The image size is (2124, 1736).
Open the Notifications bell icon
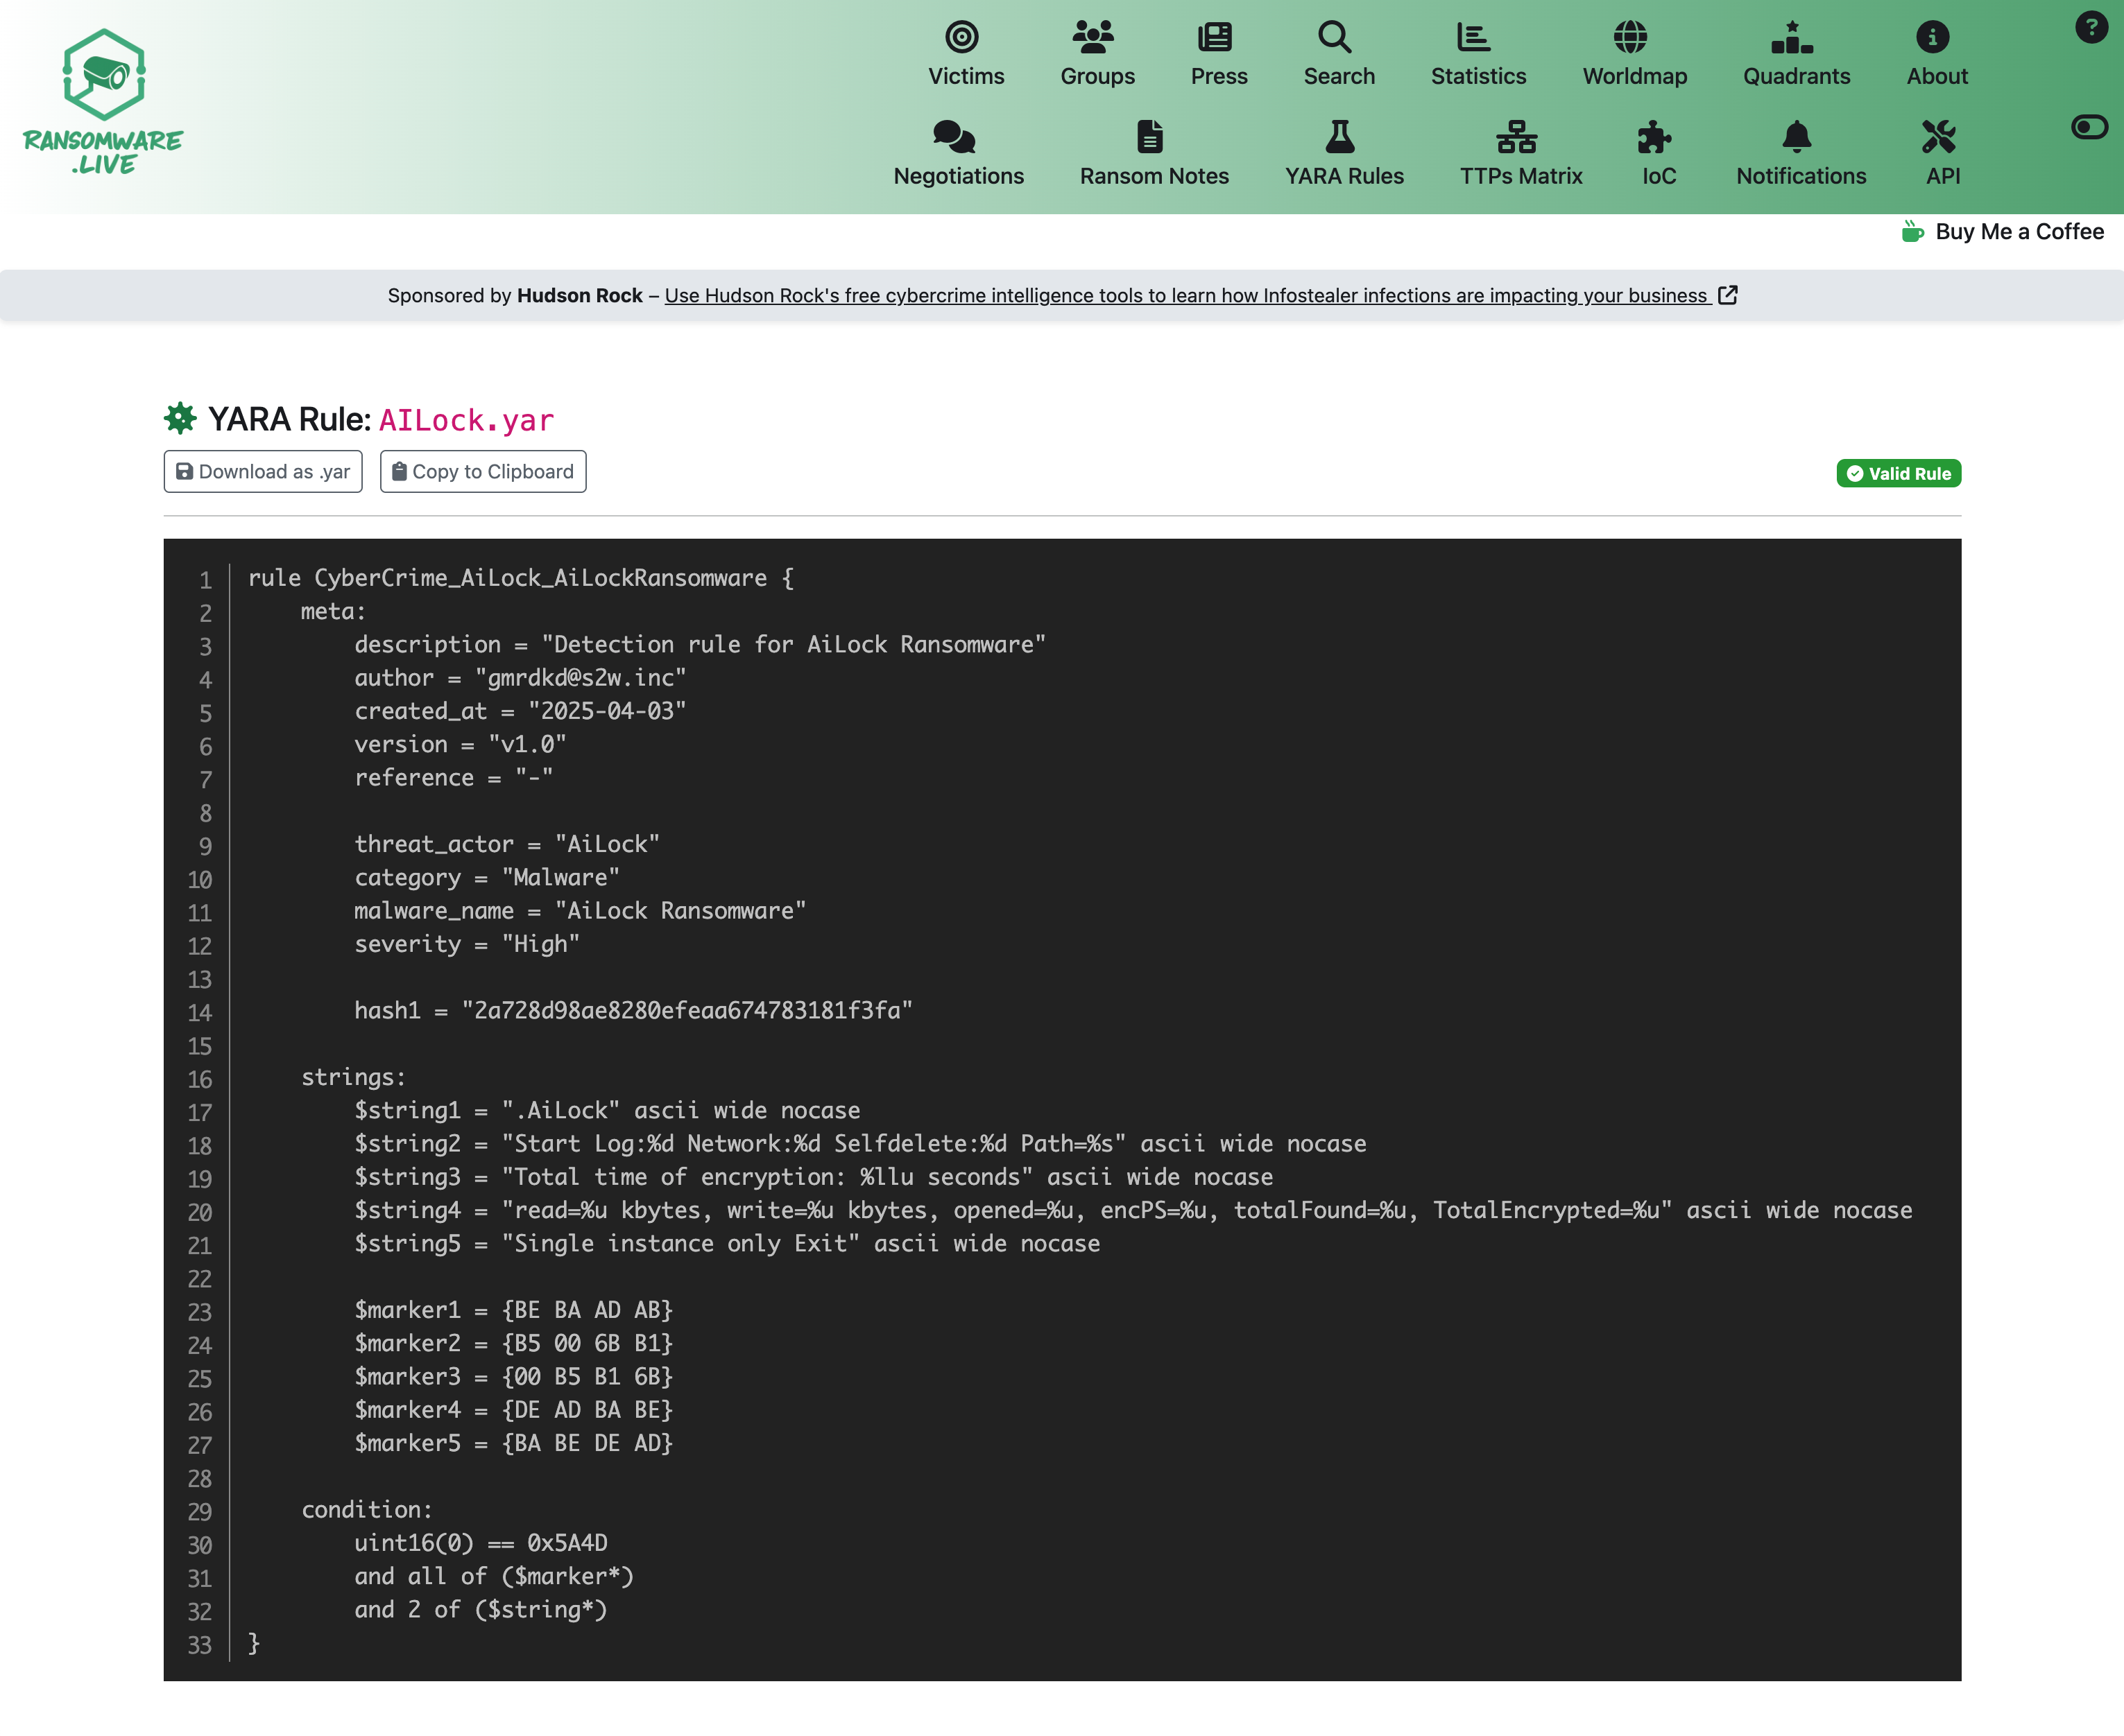pos(1797,137)
